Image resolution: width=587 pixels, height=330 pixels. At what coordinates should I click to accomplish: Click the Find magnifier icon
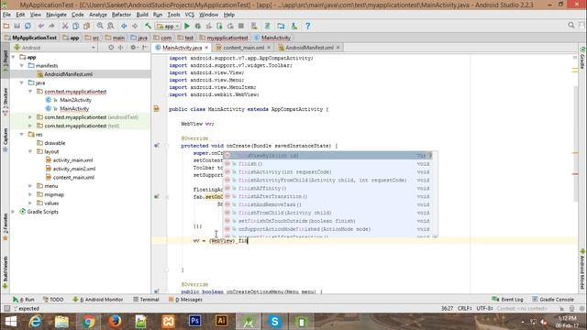click(100, 26)
